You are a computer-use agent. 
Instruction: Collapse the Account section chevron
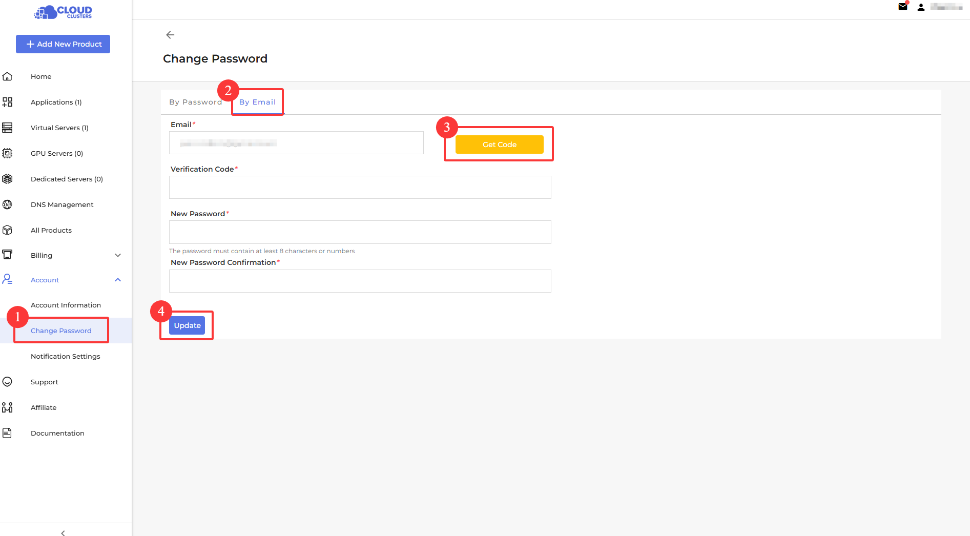pyautogui.click(x=118, y=280)
